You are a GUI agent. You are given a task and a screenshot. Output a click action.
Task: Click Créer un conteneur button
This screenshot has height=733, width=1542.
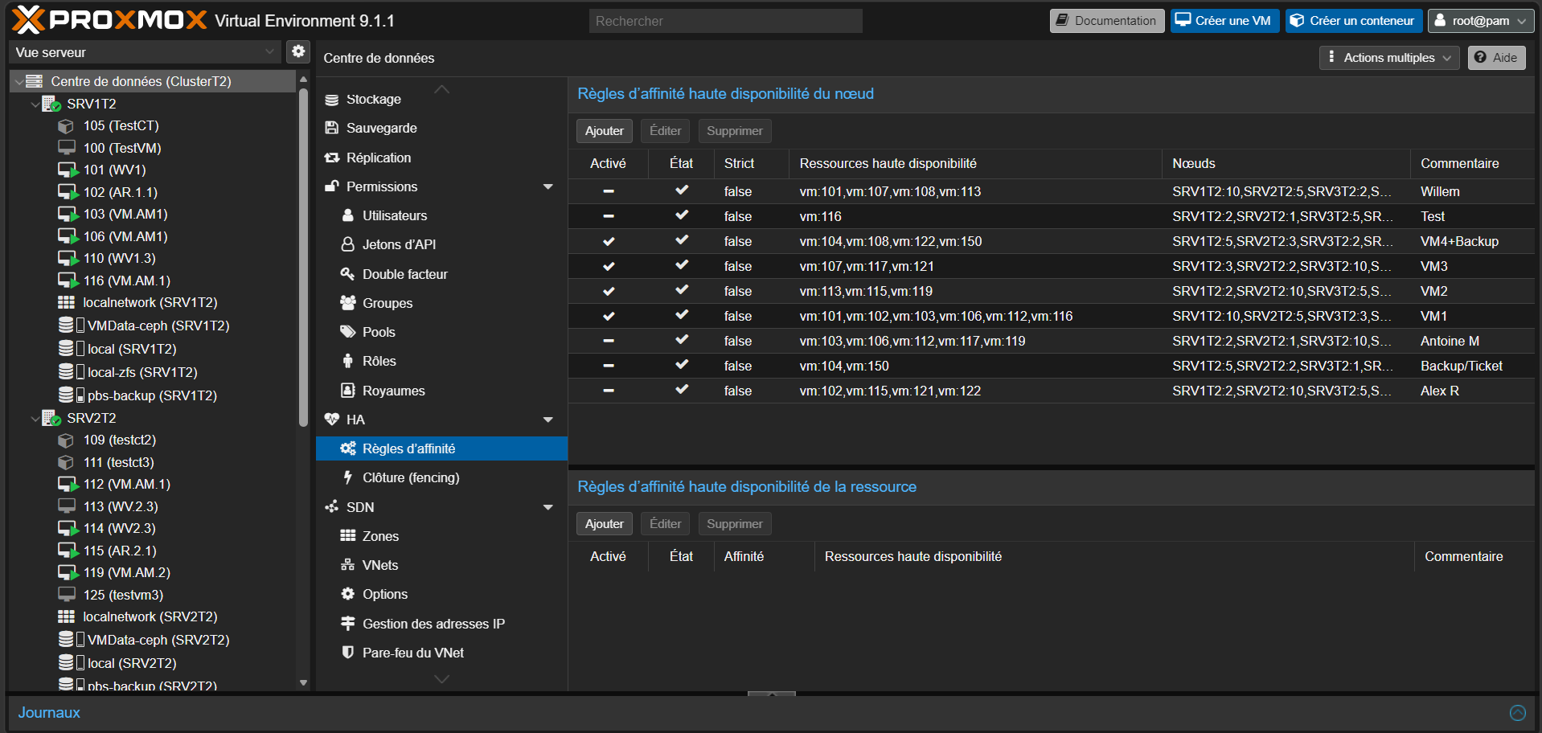(1353, 21)
